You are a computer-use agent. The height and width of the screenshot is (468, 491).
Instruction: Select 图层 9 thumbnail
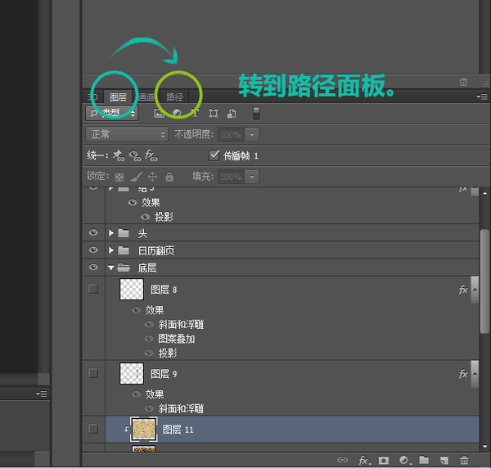tap(132, 373)
